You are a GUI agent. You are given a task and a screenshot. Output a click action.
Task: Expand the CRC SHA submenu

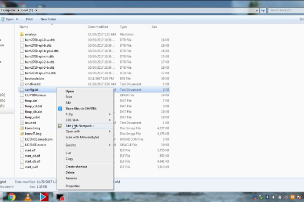(x=85, y=120)
